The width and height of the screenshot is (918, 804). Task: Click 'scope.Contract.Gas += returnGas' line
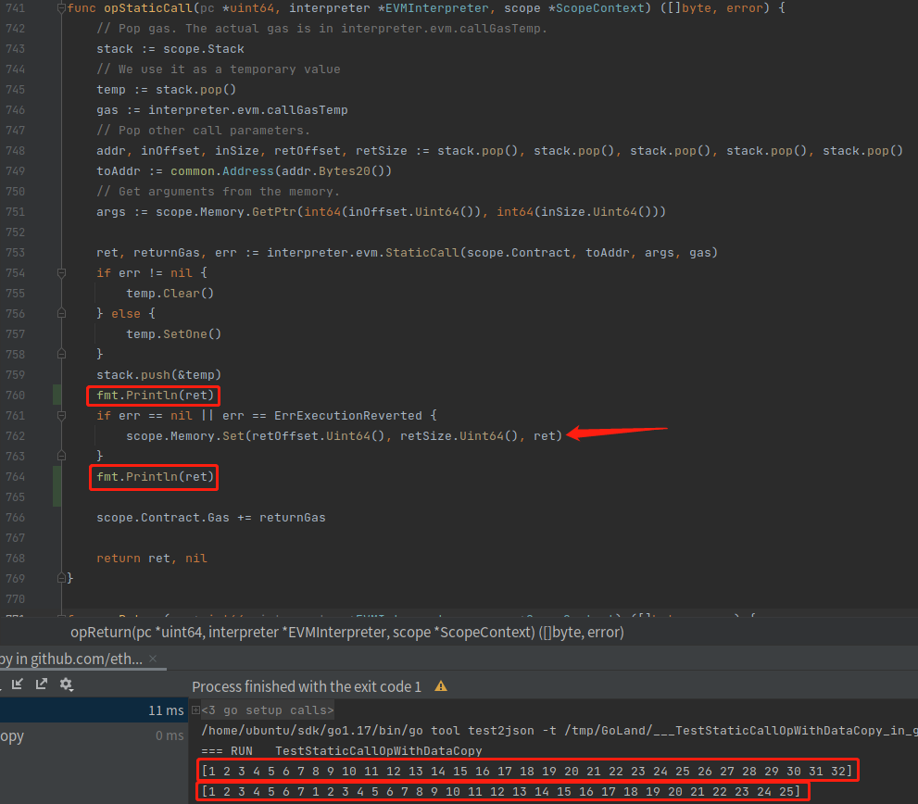click(x=211, y=518)
